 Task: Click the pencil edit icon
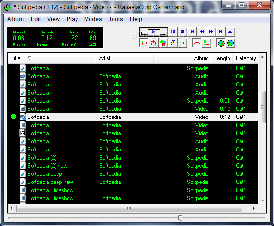(172, 43)
